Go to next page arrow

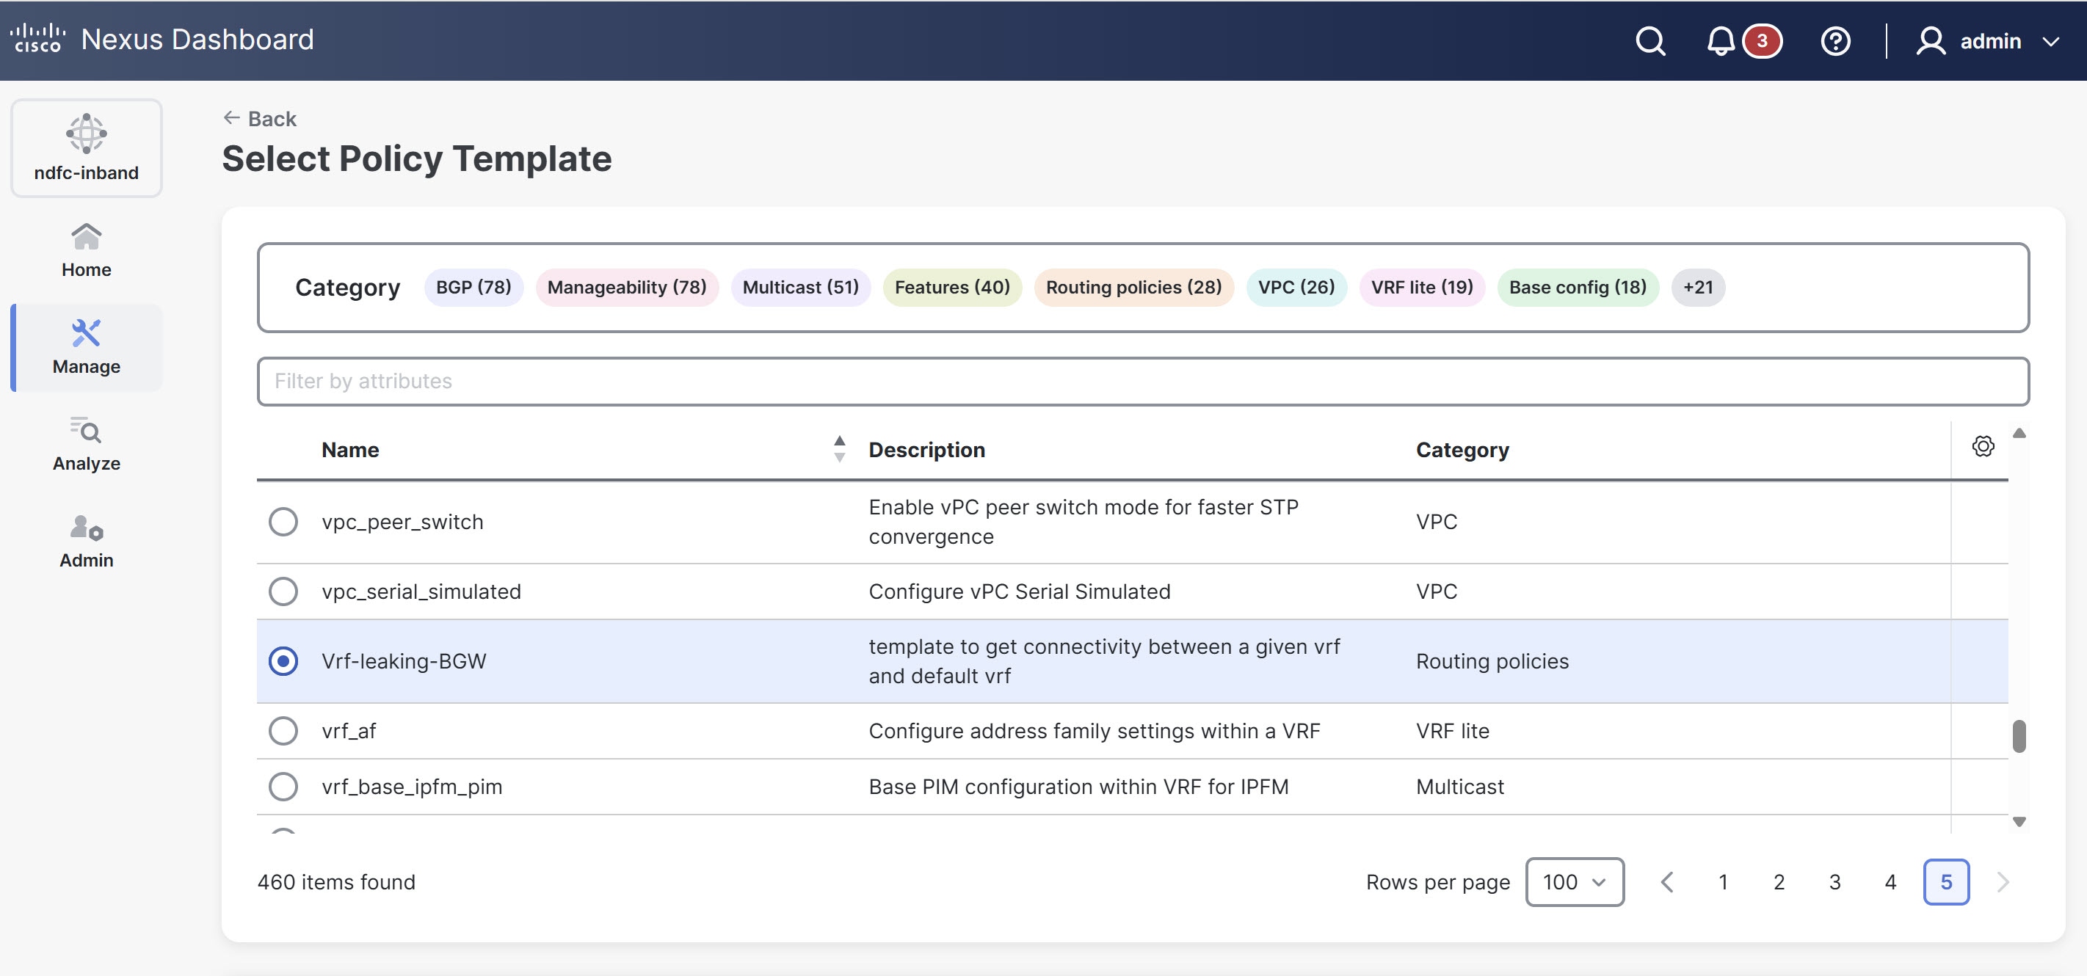(x=2003, y=882)
